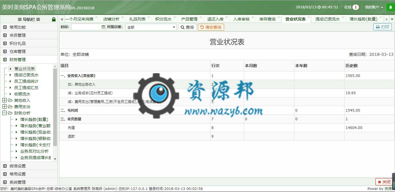
Task: Close the 增长趋势(数量) tab
Action: click(x=380, y=17)
